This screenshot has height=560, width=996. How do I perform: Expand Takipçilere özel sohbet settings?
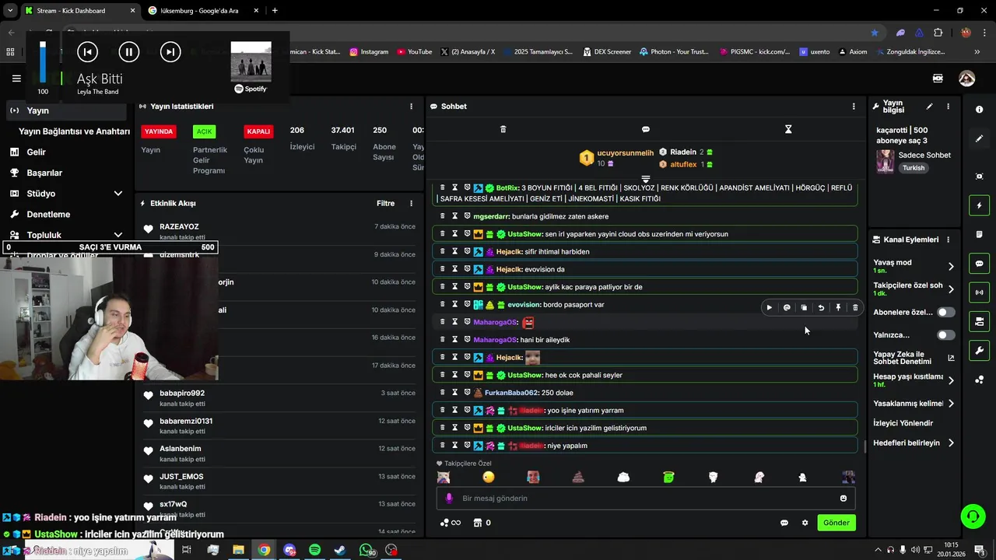pyautogui.click(x=951, y=289)
